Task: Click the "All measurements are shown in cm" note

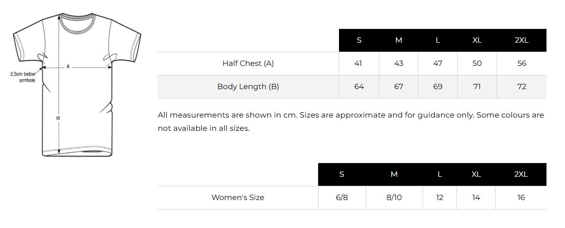Action: pos(351,121)
